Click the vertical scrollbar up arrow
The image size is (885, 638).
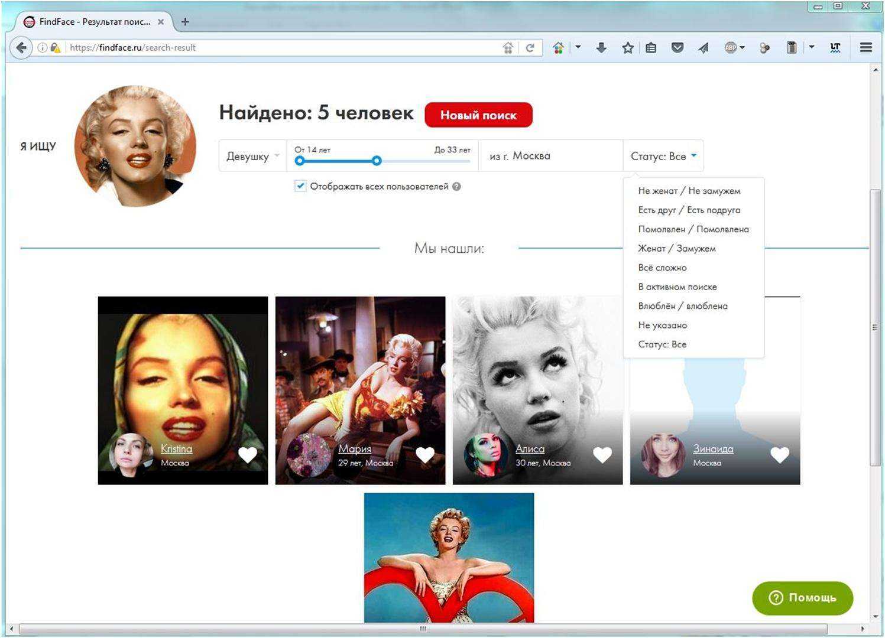(x=876, y=70)
